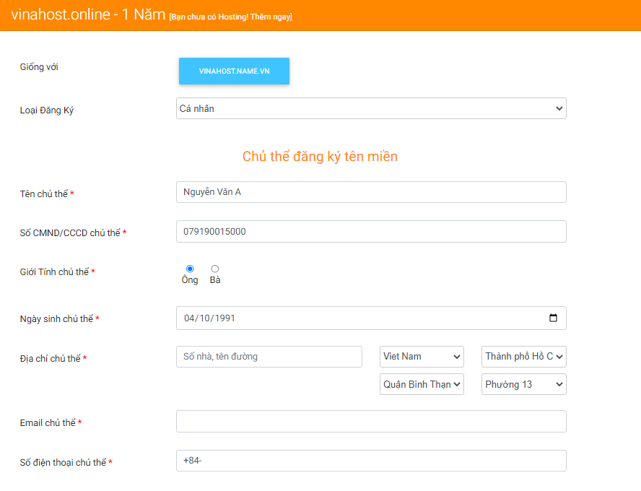Select the Ông gender radio button
The image size is (641, 491).
tap(189, 268)
